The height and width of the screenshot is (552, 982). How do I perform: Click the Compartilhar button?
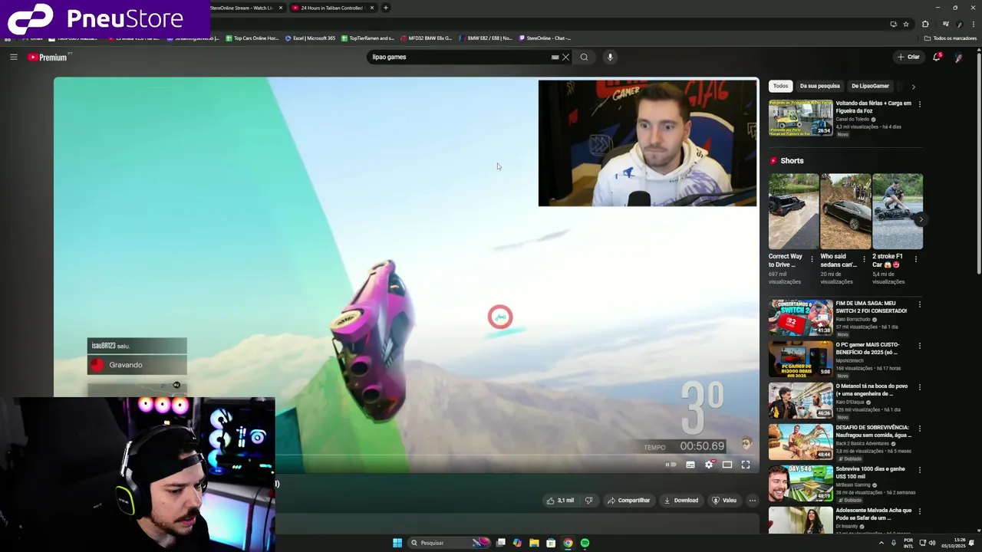click(628, 501)
